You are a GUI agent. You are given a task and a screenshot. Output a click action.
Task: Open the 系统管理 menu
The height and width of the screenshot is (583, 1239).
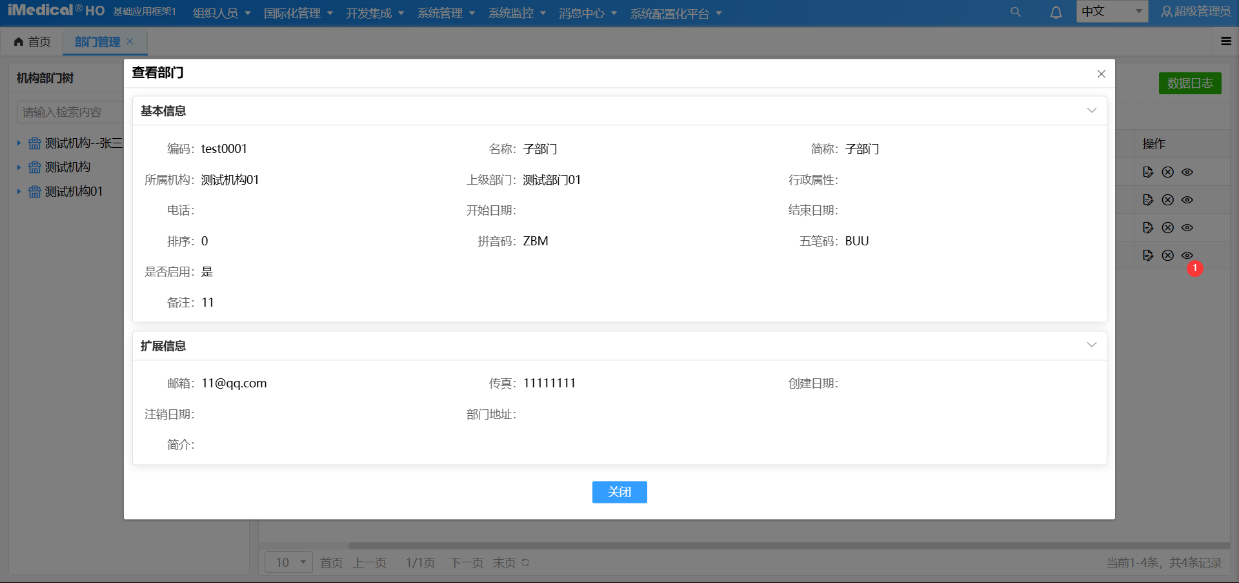coord(445,14)
